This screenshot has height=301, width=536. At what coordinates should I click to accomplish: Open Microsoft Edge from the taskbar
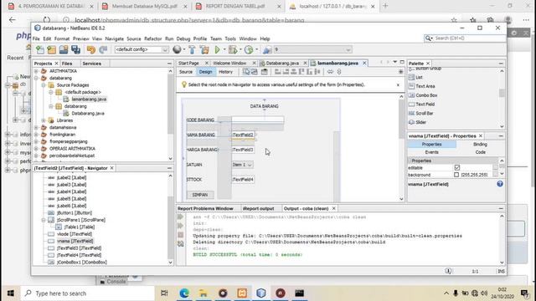[184, 293]
